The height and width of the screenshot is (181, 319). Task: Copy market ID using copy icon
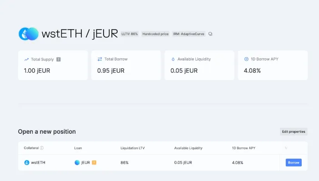[x=210, y=34]
